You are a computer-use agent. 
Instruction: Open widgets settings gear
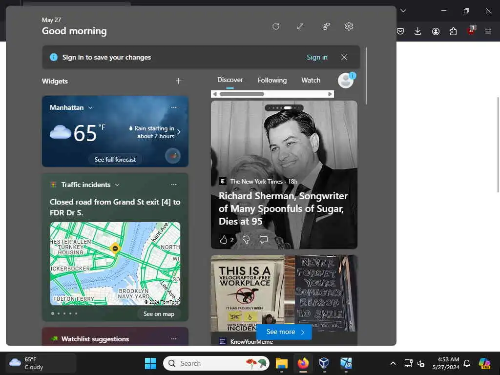click(x=349, y=26)
